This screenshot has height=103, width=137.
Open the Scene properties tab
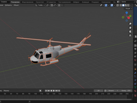[x=135, y=56]
